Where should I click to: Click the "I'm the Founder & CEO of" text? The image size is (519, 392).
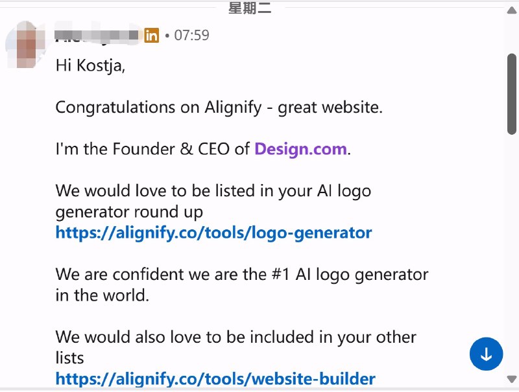pyautogui.click(x=153, y=149)
